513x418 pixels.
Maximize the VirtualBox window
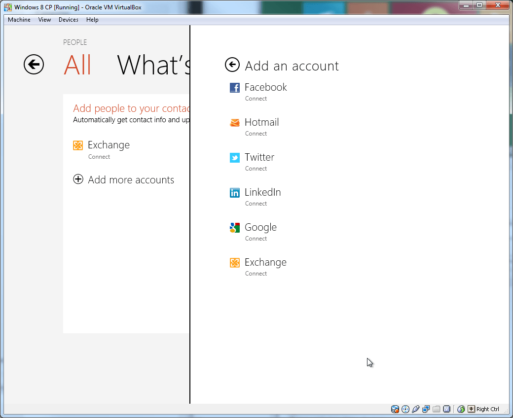click(x=479, y=5)
